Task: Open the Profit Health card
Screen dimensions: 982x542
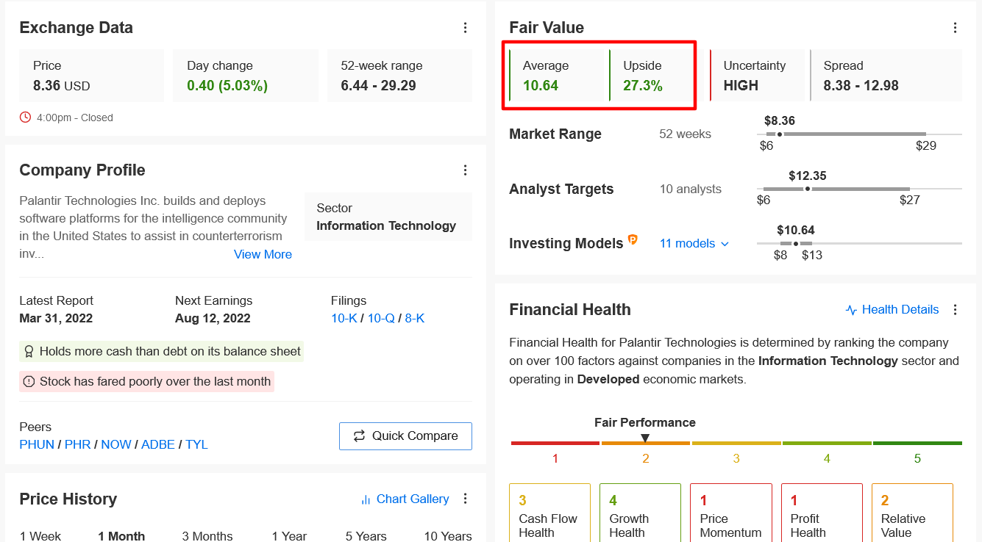Action: [x=821, y=513]
